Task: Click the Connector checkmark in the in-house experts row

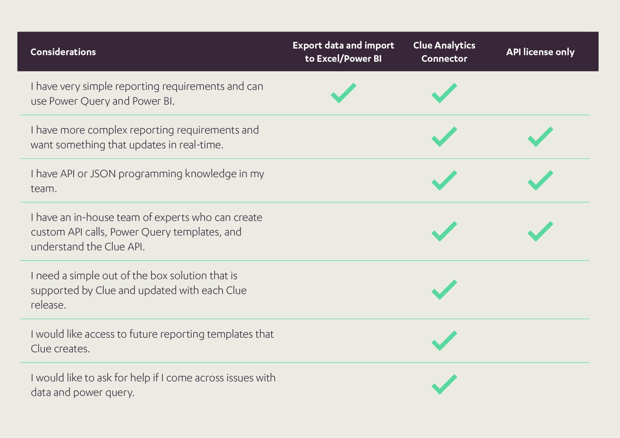Action: point(444,231)
